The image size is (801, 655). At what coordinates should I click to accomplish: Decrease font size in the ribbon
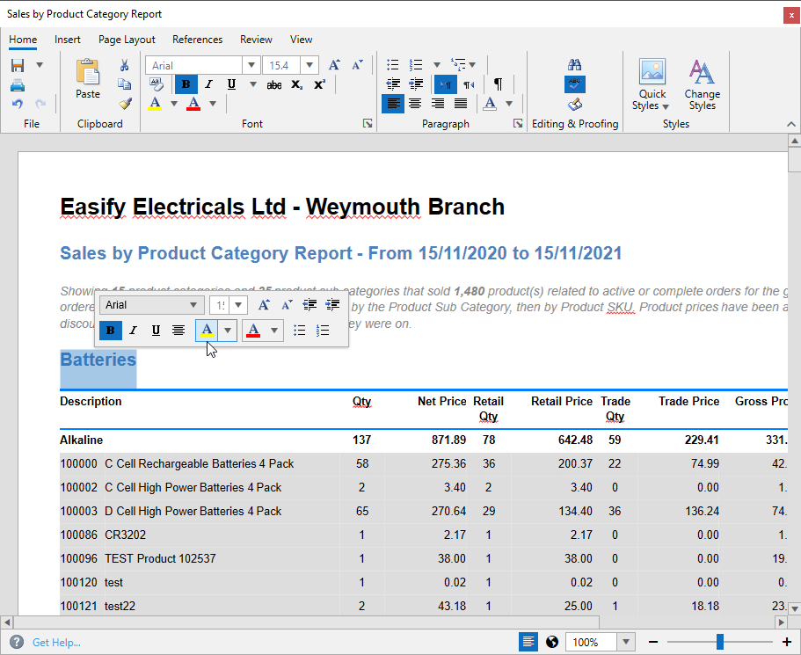click(357, 65)
